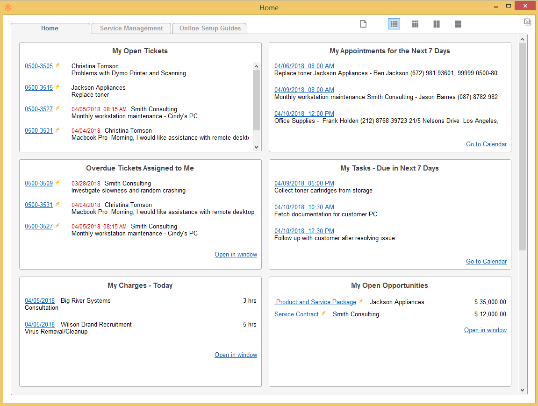Click the main page scrollbar down arrow
Screen dimensions: 538x406
[x=522, y=390]
